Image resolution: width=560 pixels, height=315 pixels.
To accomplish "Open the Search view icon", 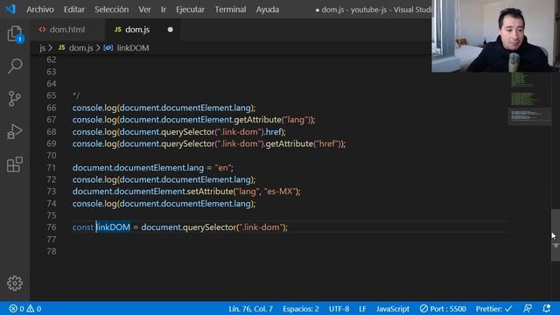I will click(x=15, y=66).
